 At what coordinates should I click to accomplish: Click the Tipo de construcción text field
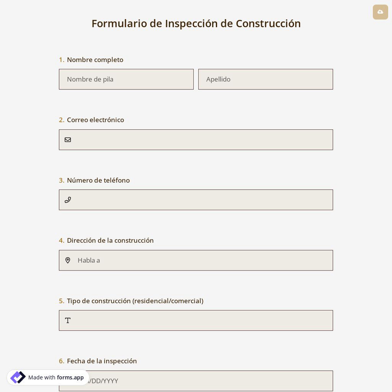(196, 320)
